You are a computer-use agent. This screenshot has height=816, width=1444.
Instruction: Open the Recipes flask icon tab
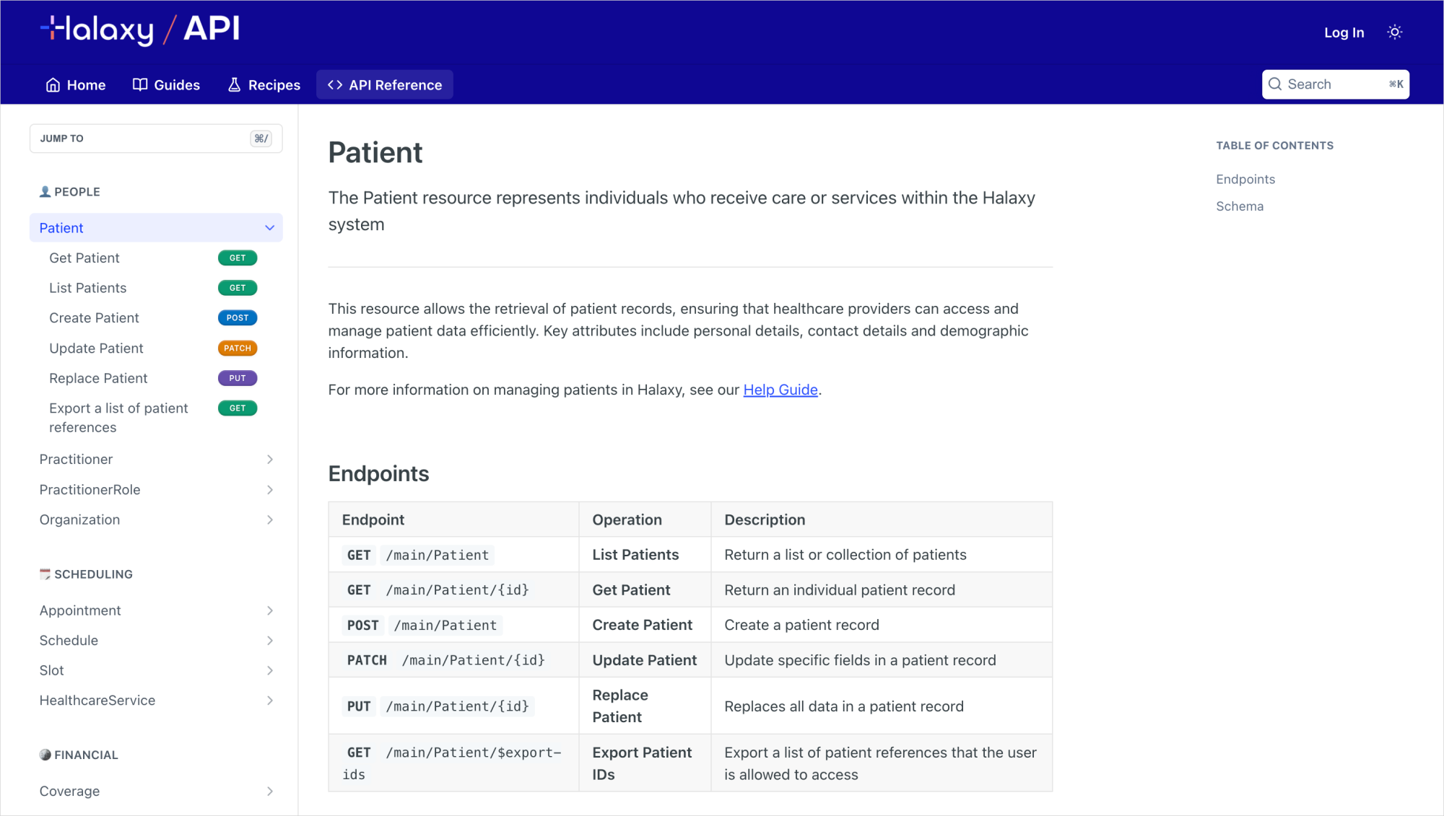(x=234, y=85)
